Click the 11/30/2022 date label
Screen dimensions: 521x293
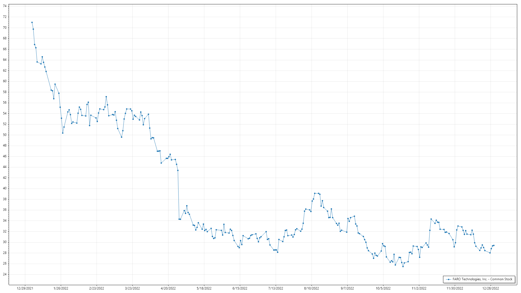455,288
